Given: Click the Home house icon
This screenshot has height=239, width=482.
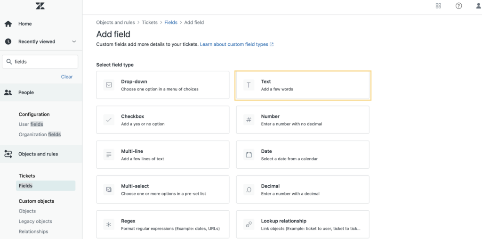Looking at the screenshot, I should (8, 24).
